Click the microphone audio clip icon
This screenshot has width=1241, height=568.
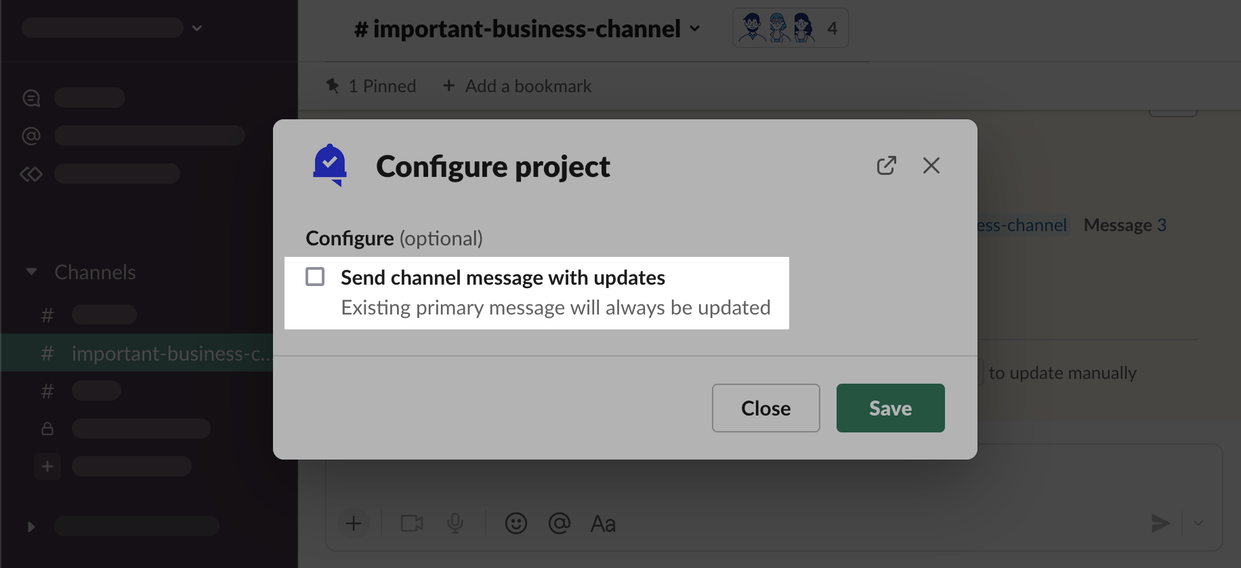(455, 523)
